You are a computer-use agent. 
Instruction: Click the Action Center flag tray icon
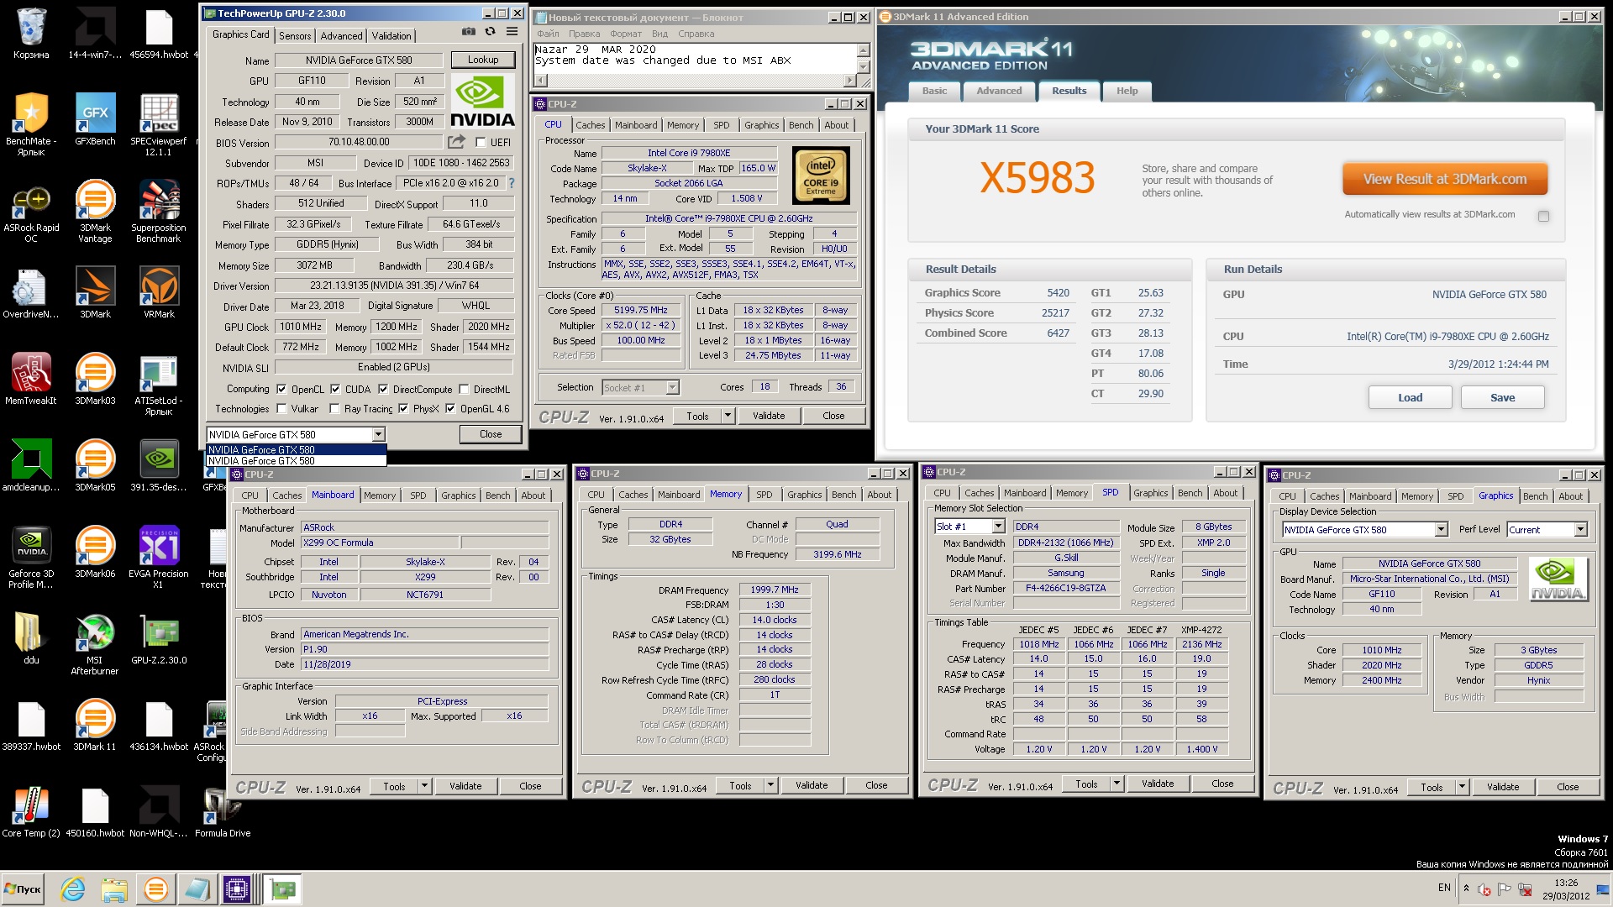1504,889
